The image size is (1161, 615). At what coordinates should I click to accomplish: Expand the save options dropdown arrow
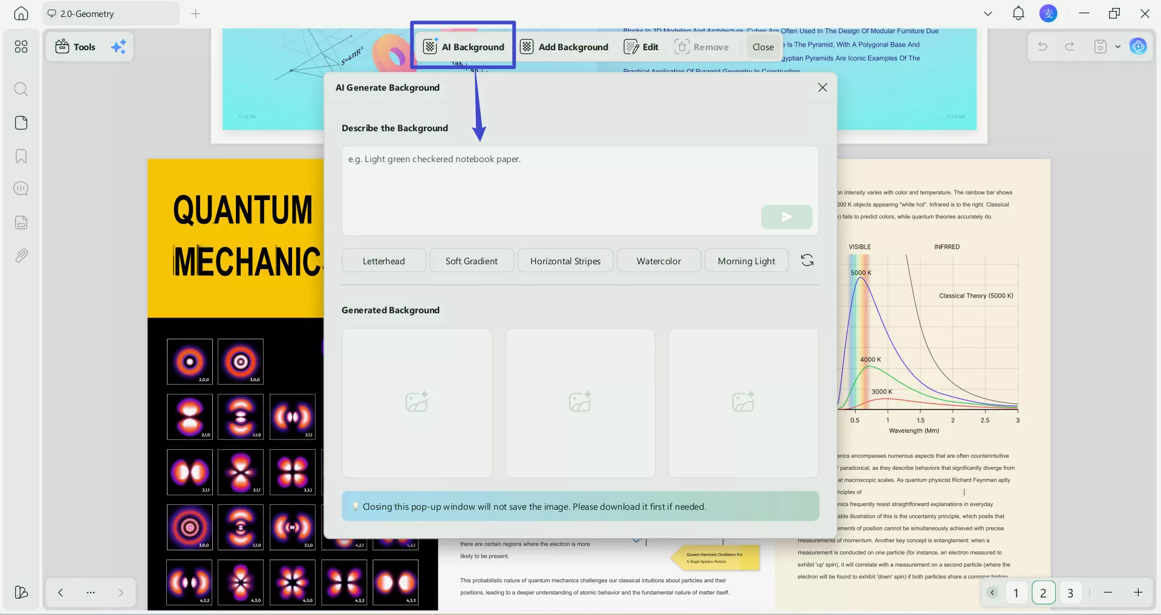pos(1117,47)
